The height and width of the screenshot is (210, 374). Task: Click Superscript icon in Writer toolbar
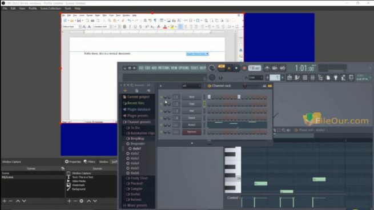pos(147,27)
